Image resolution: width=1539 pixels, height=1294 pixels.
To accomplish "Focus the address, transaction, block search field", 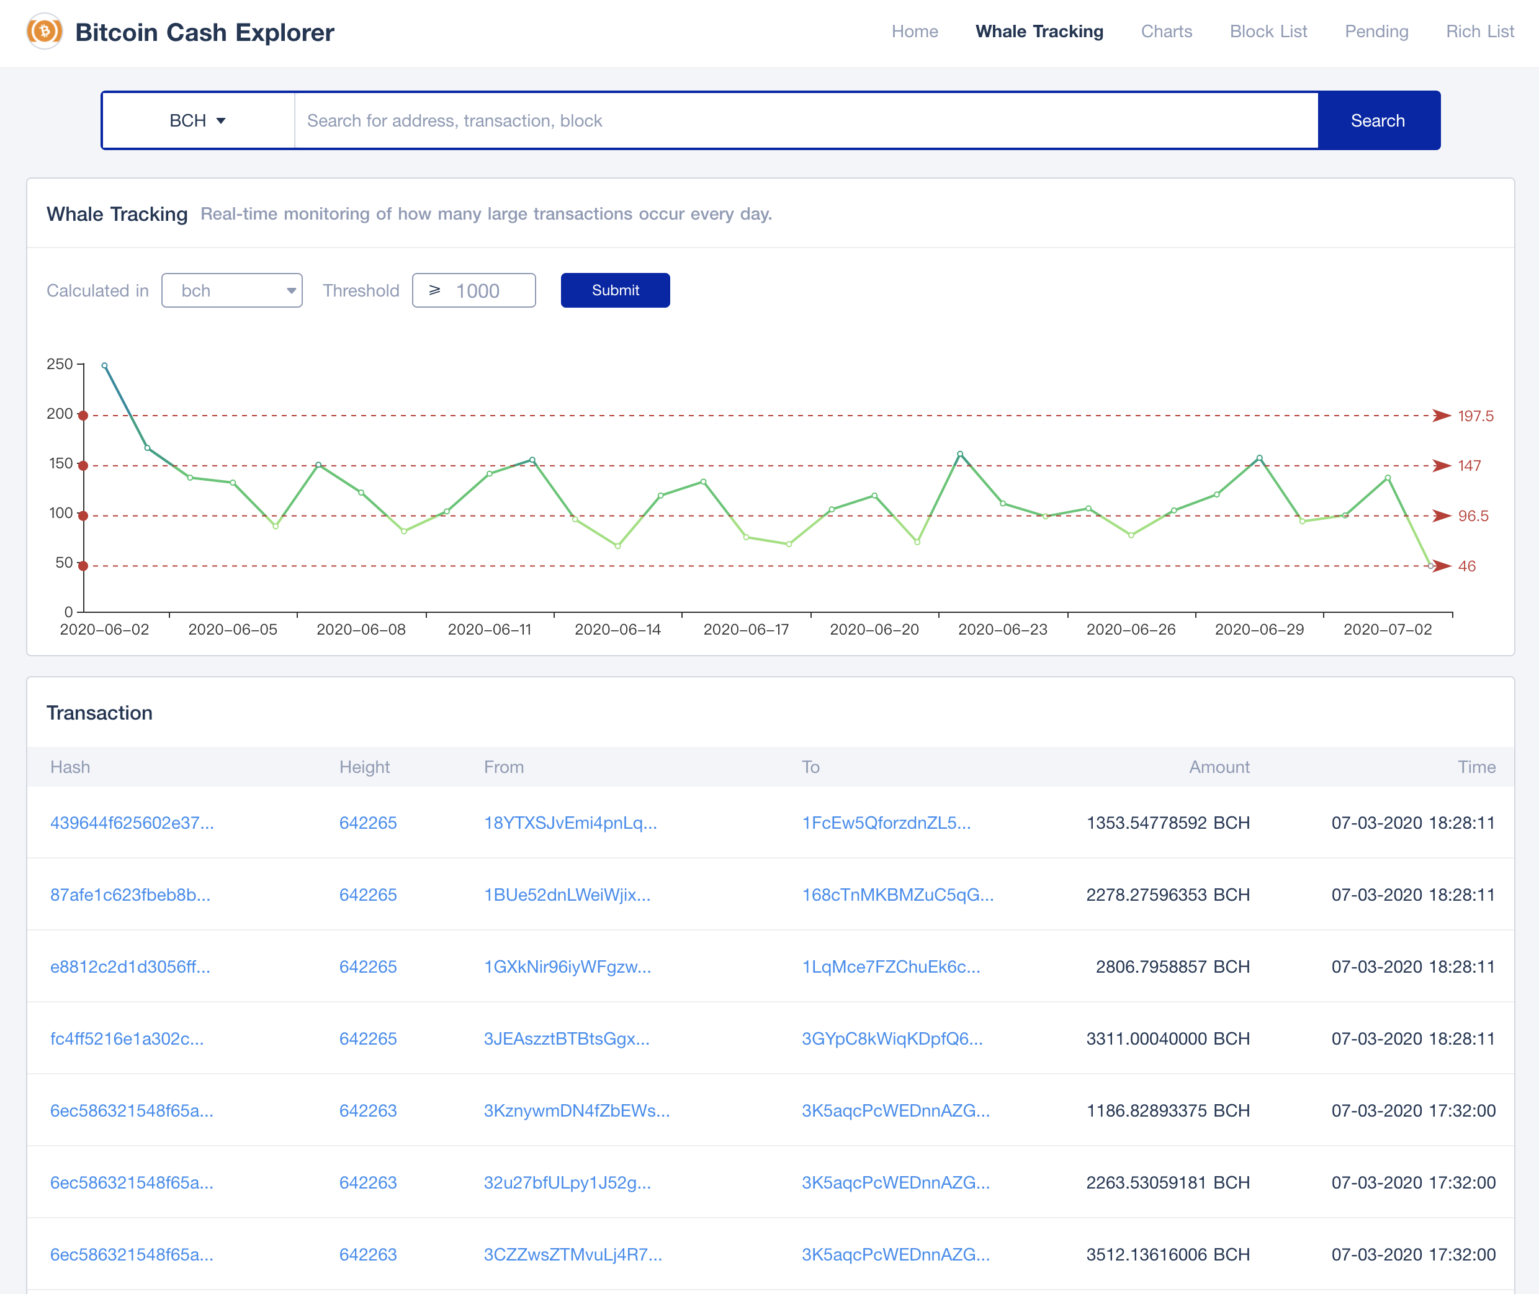I will coord(806,120).
